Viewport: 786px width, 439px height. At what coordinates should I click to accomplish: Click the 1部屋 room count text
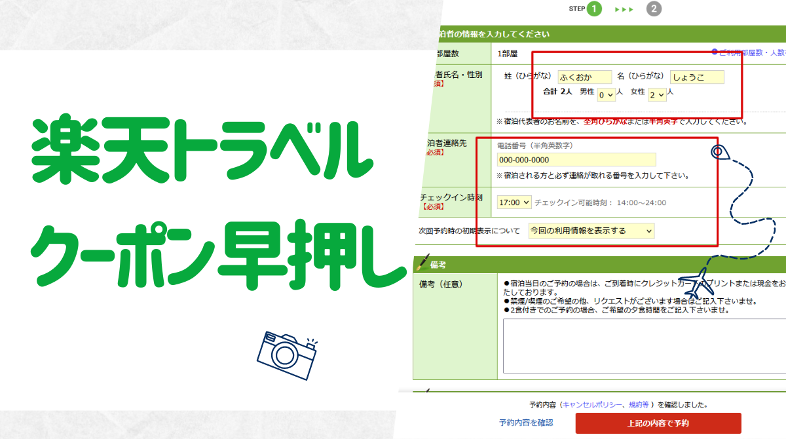pyautogui.click(x=507, y=54)
